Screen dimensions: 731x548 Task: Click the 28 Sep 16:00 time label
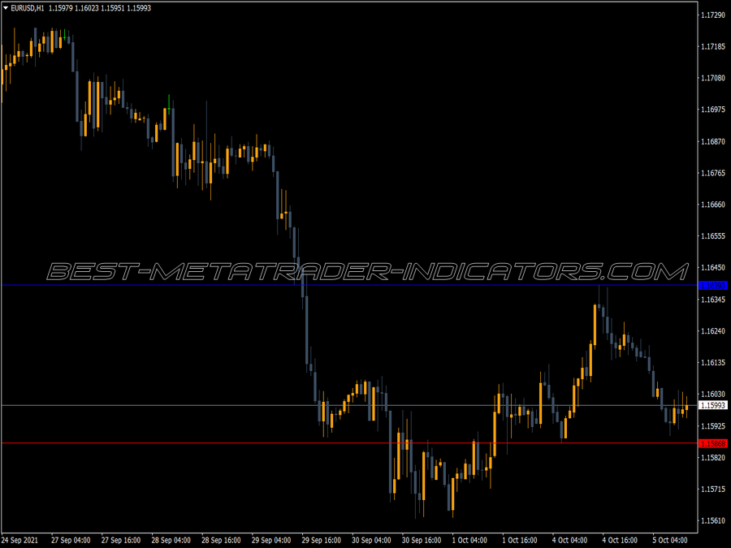tap(221, 540)
